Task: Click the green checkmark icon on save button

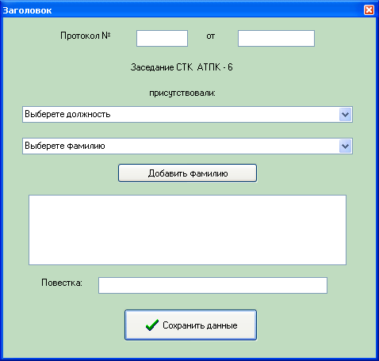Action: point(152,325)
